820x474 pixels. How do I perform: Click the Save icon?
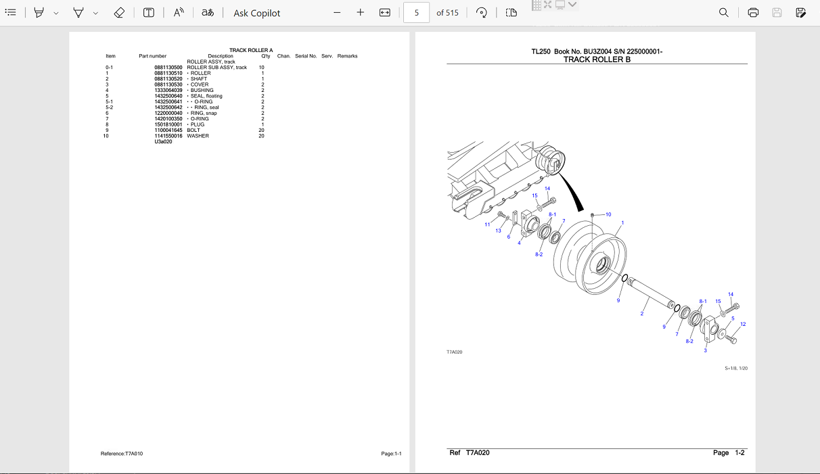[x=777, y=12]
